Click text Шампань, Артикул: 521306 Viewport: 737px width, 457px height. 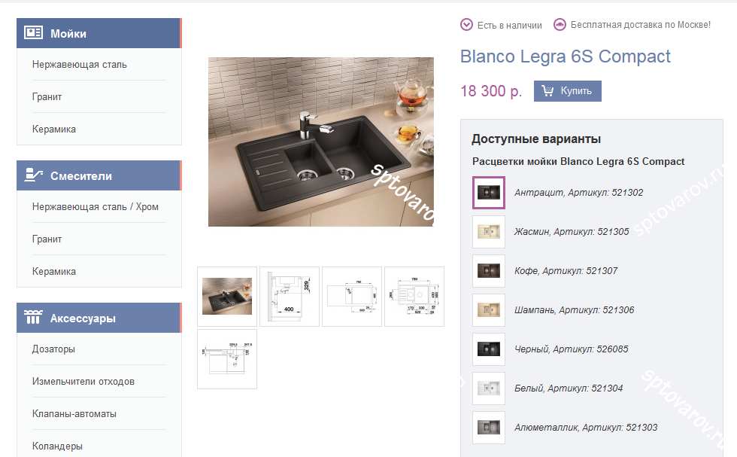tap(575, 310)
